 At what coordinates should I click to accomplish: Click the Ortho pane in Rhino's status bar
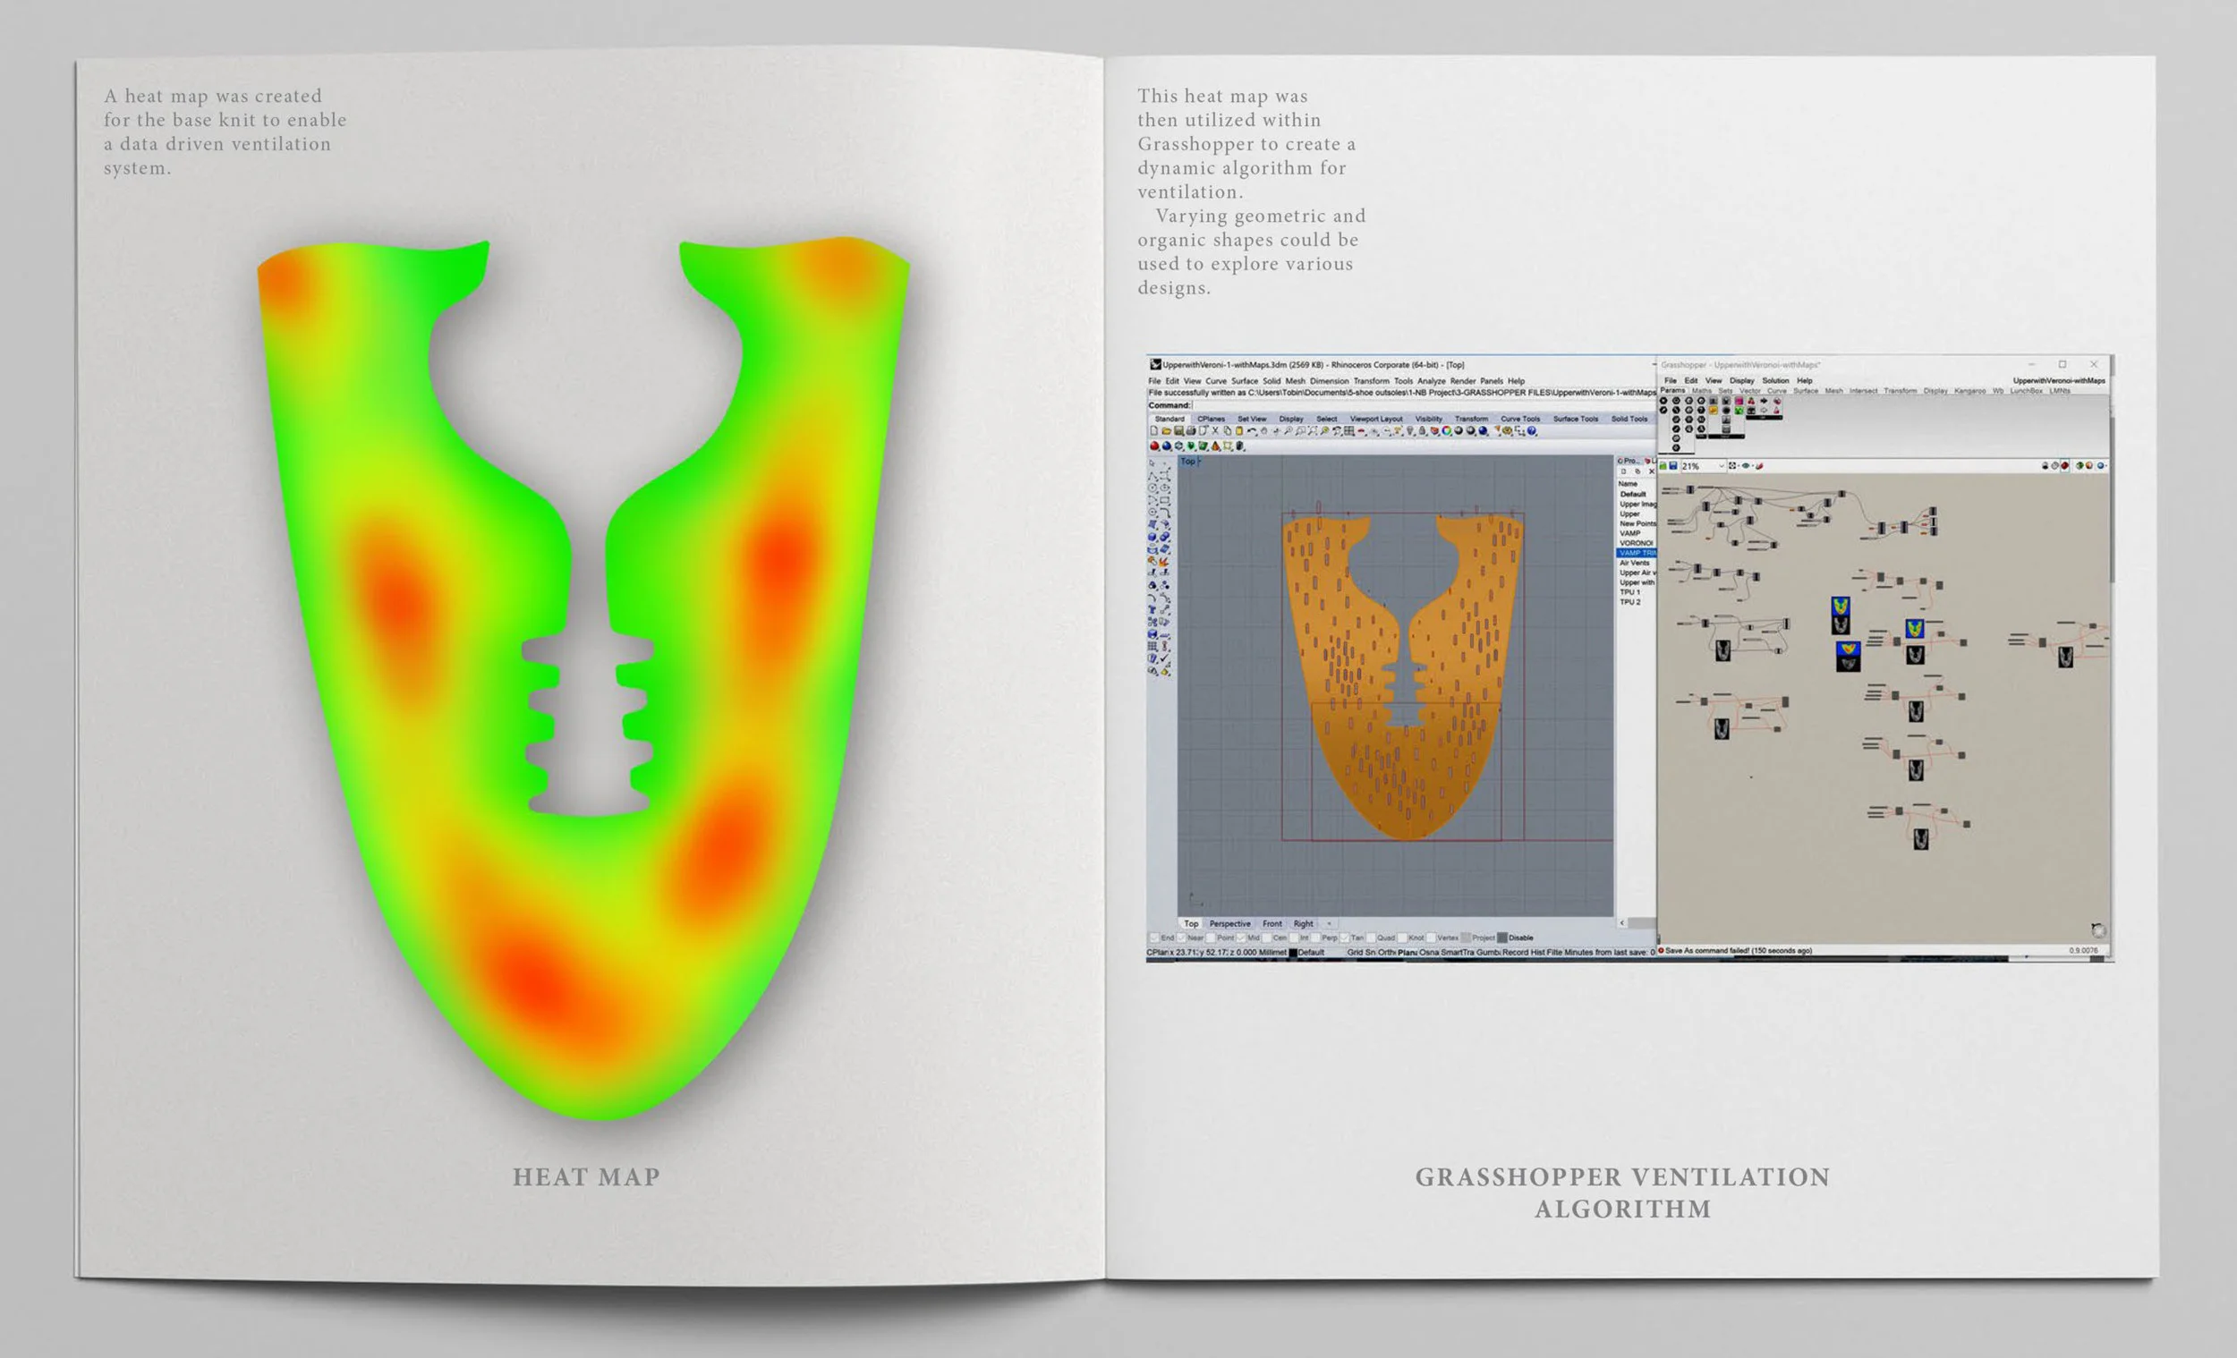pyautogui.click(x=1387, y=953)
